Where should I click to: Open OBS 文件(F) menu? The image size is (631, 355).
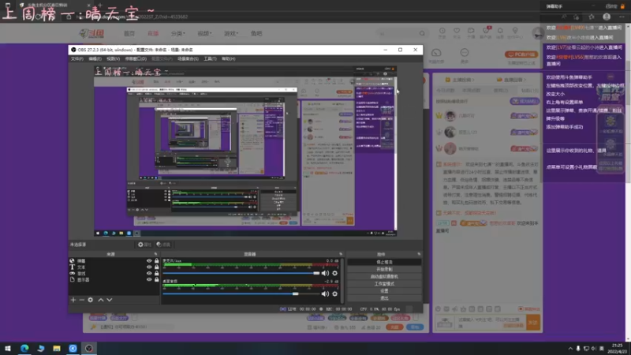point(77,58)
